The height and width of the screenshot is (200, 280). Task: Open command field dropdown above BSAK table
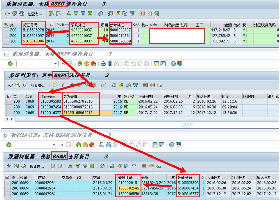pyautogui.click(x=54, y=145)
